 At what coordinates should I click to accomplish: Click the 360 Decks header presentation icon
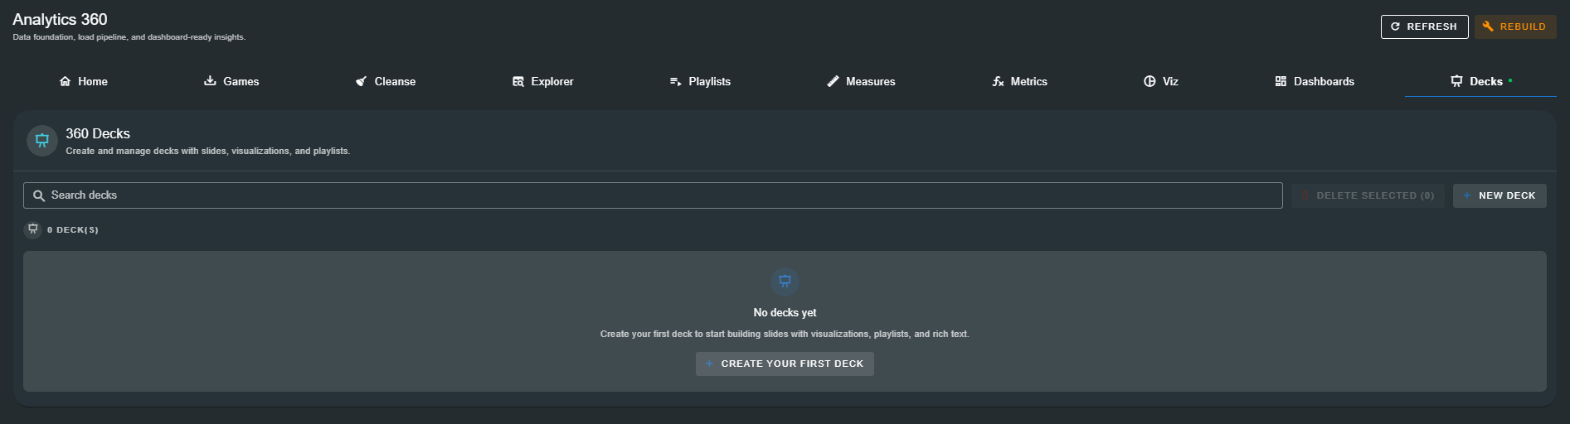(42, 141)
